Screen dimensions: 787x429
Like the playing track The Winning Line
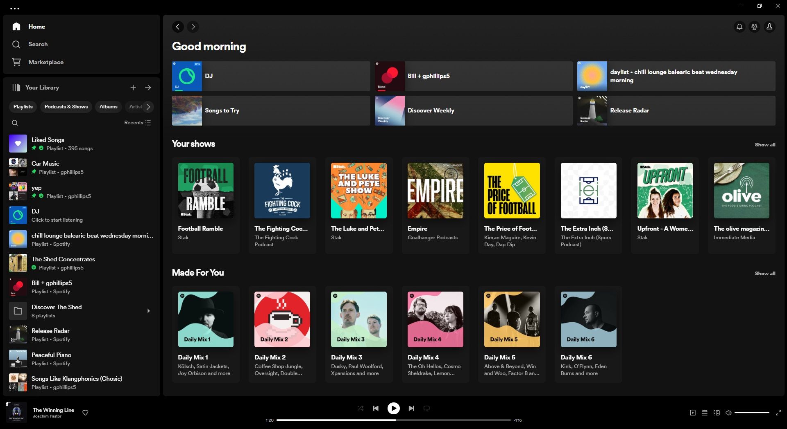click(85, 413)
